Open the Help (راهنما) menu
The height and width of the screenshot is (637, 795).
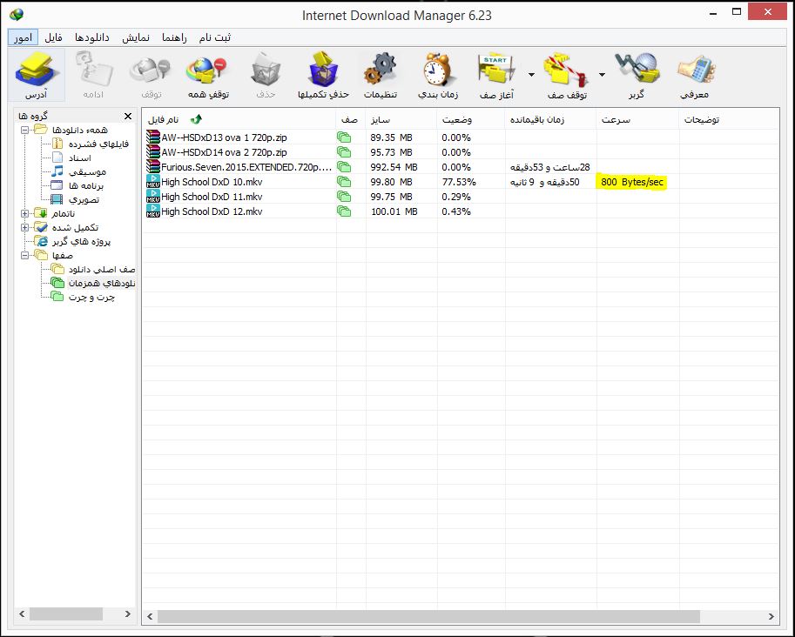click(x=174, y=37)
